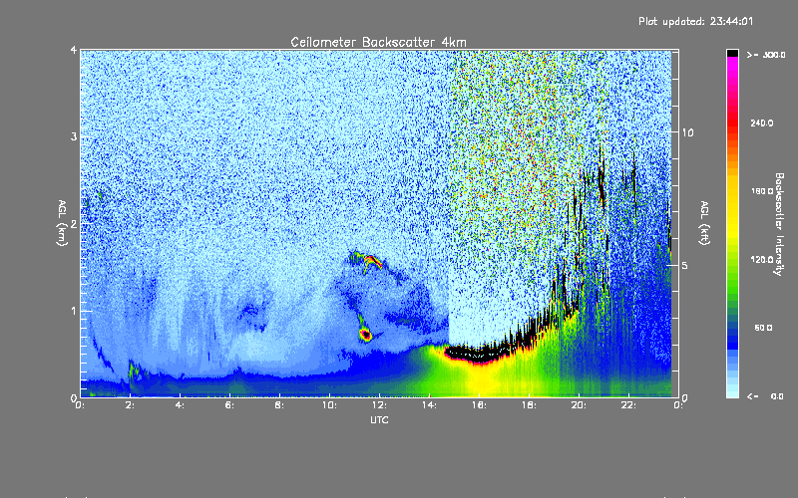Screen dimensions: 798x498
Task: Click the '2:' UTC time tick
Action: pos(131,405)
